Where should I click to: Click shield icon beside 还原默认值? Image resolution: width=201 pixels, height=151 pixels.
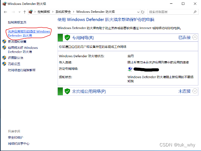[4, 58]
